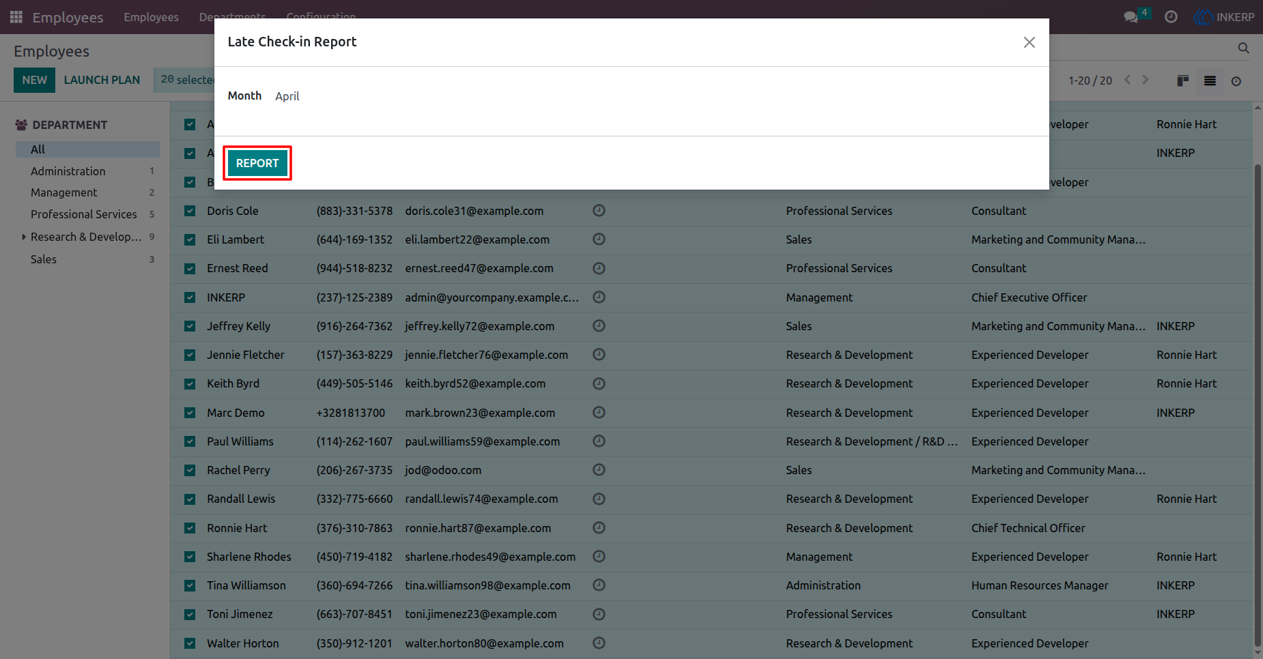Click activity clock for Tina Williamson
This screenshot has height=659, width=1263.
[x=599, y=585]
